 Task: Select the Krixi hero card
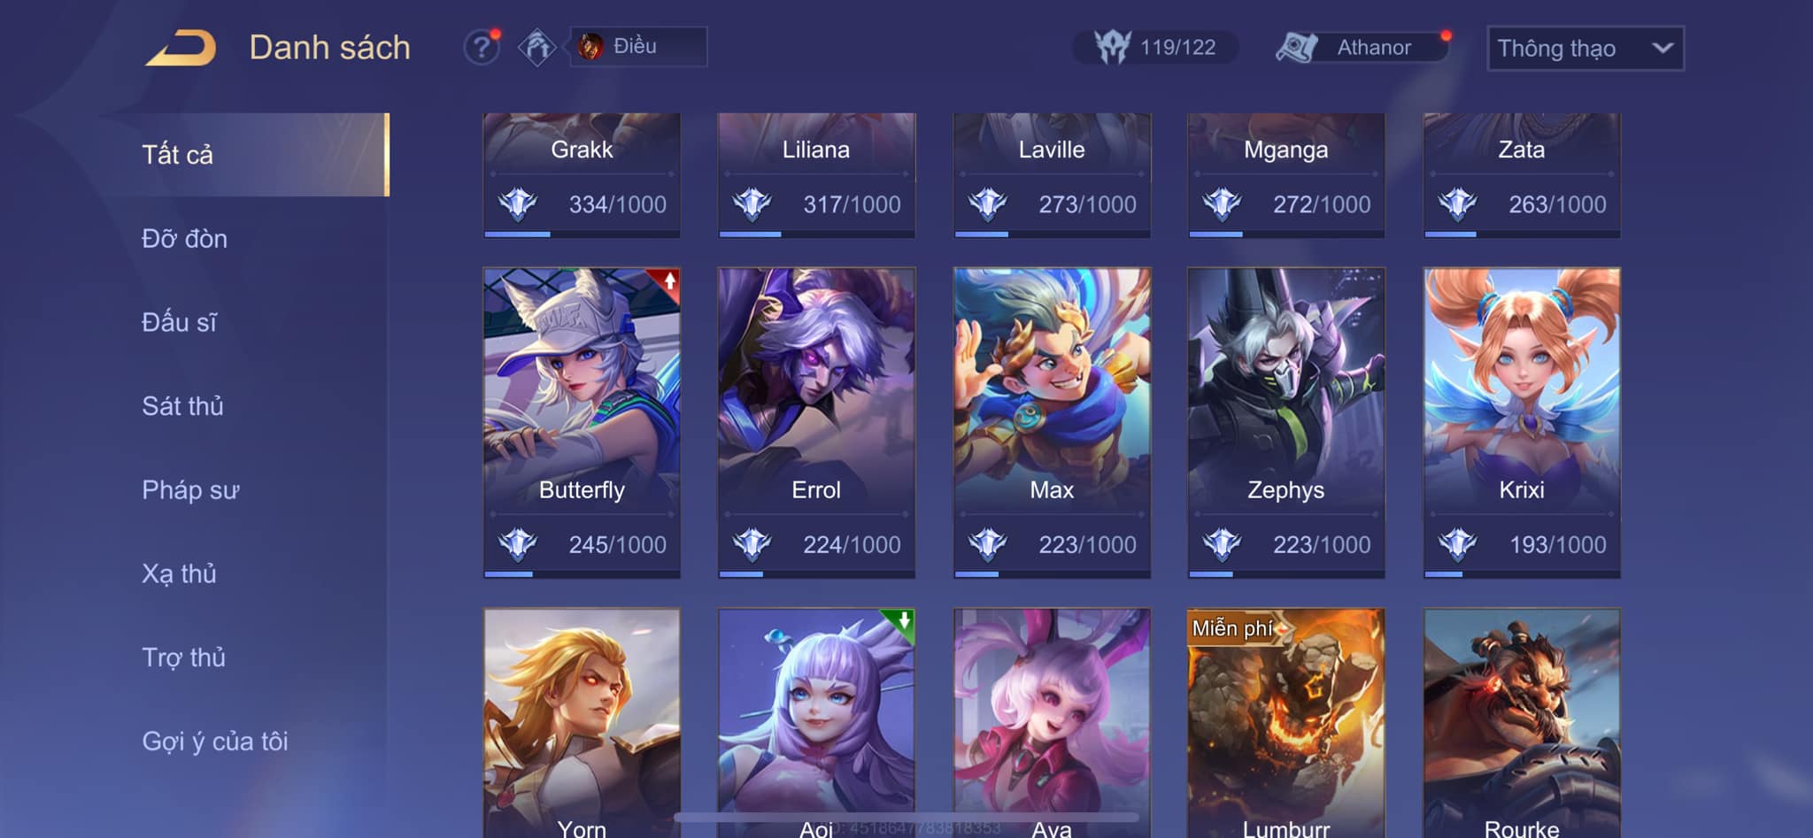[1522, 423]
